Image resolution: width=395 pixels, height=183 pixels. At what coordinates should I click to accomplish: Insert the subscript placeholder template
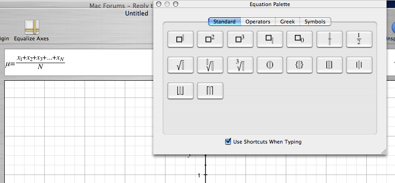coord(270,39)
